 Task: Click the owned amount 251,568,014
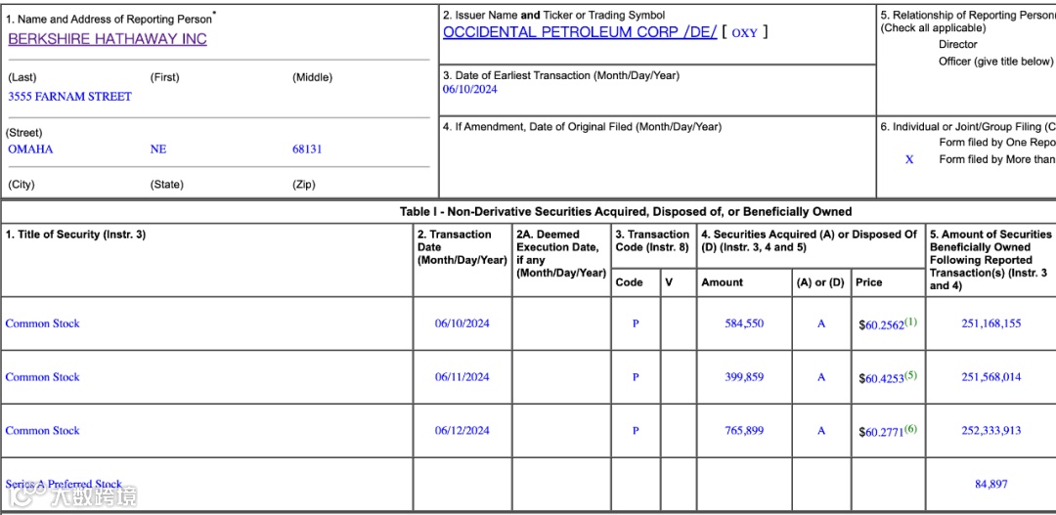[x=990, y=377]
